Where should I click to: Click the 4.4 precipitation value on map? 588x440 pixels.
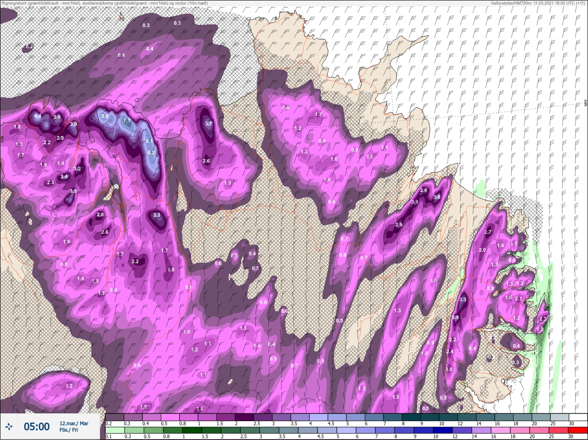(x=38, y=116)
